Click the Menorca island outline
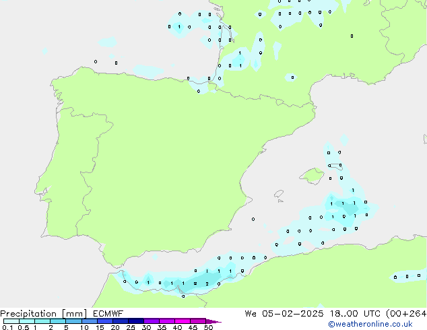Image resolution: width=427 pixels, height=330 pixels. 335,165
